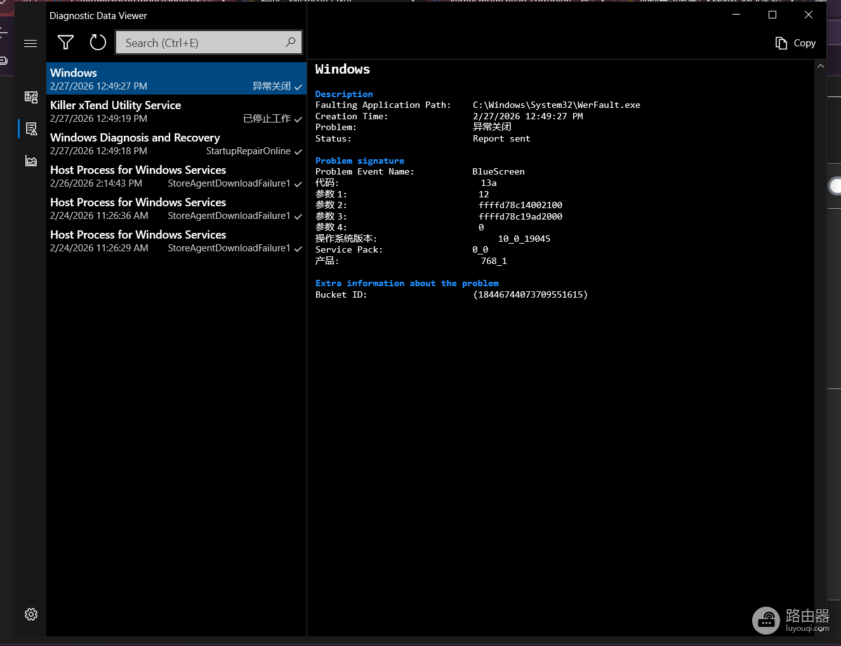Click the Bucket ID number value
This screenshot has height=646, width=841.
[531, 294]
